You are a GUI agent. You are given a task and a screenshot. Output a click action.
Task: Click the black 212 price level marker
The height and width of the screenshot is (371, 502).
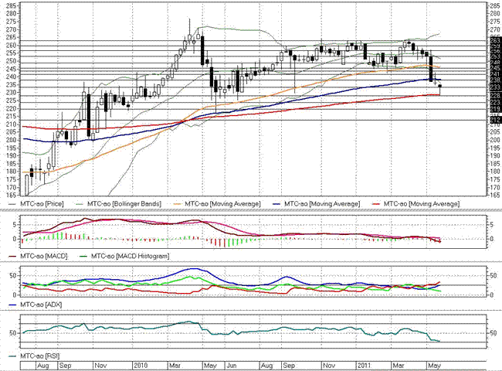pos(495,120)
